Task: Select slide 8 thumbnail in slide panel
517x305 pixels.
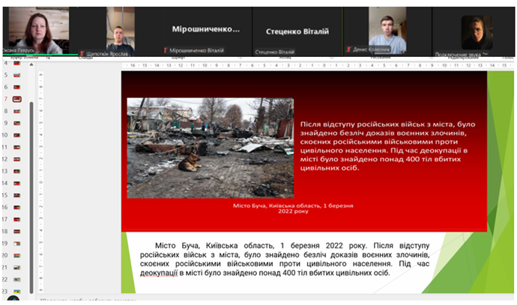Action: point(16,111)
